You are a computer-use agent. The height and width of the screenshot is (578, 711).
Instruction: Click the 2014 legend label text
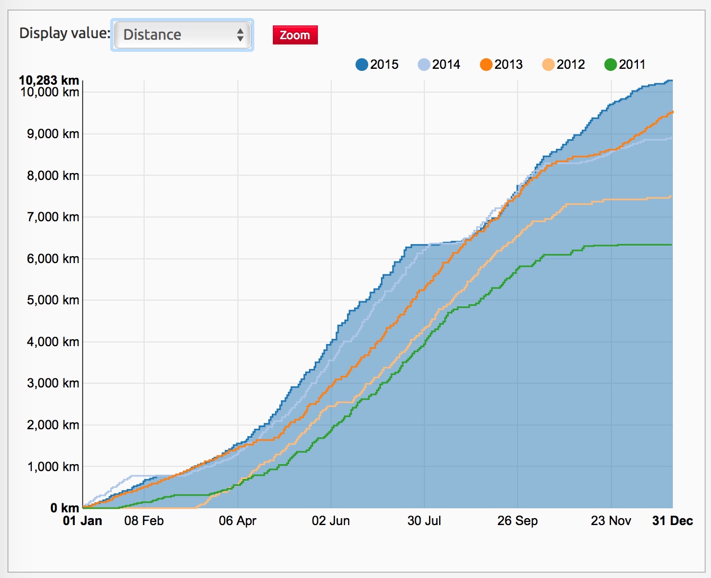(446, 65)
